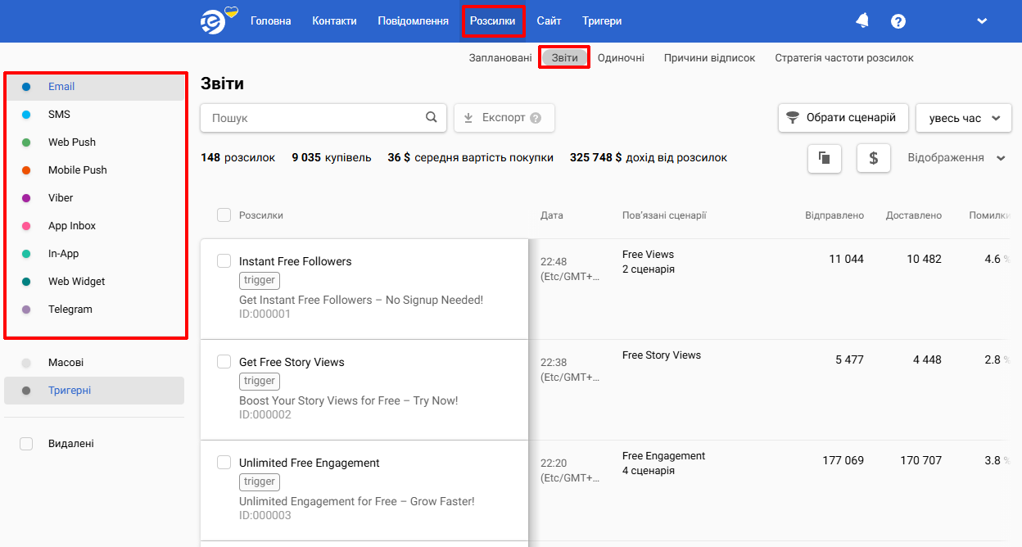Open the Сайт menu
Image resolution: width=1022 pixels, height=547 pixels.
(549, 21)
